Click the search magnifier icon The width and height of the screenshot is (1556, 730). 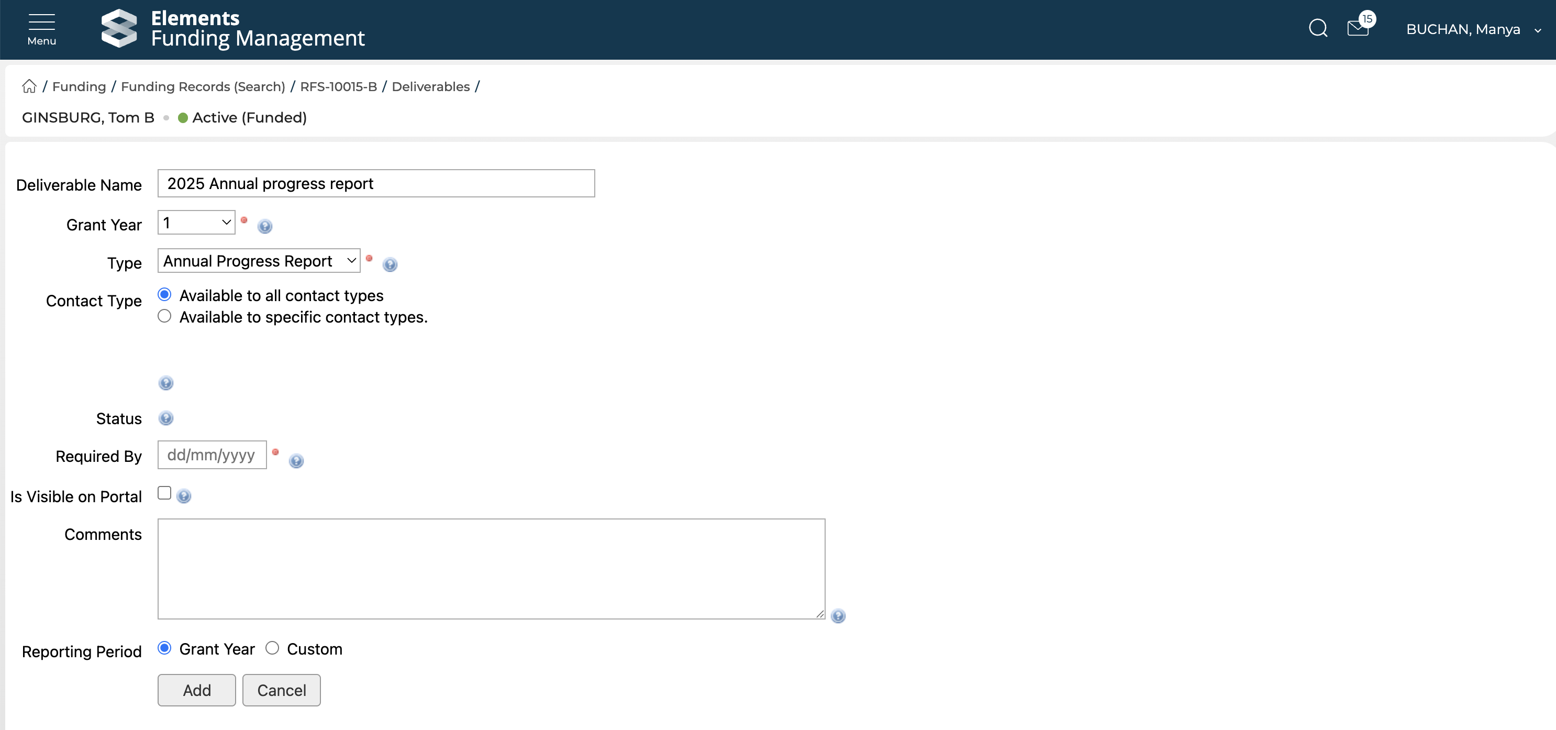(x=1317, y=28)
